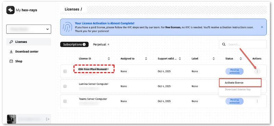274x126 pixels.
Task: Click the search magnifier icon
Action: coord(224,45)
